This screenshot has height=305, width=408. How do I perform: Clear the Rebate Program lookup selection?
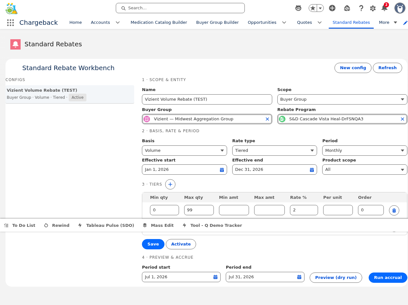tap(403, 119)
